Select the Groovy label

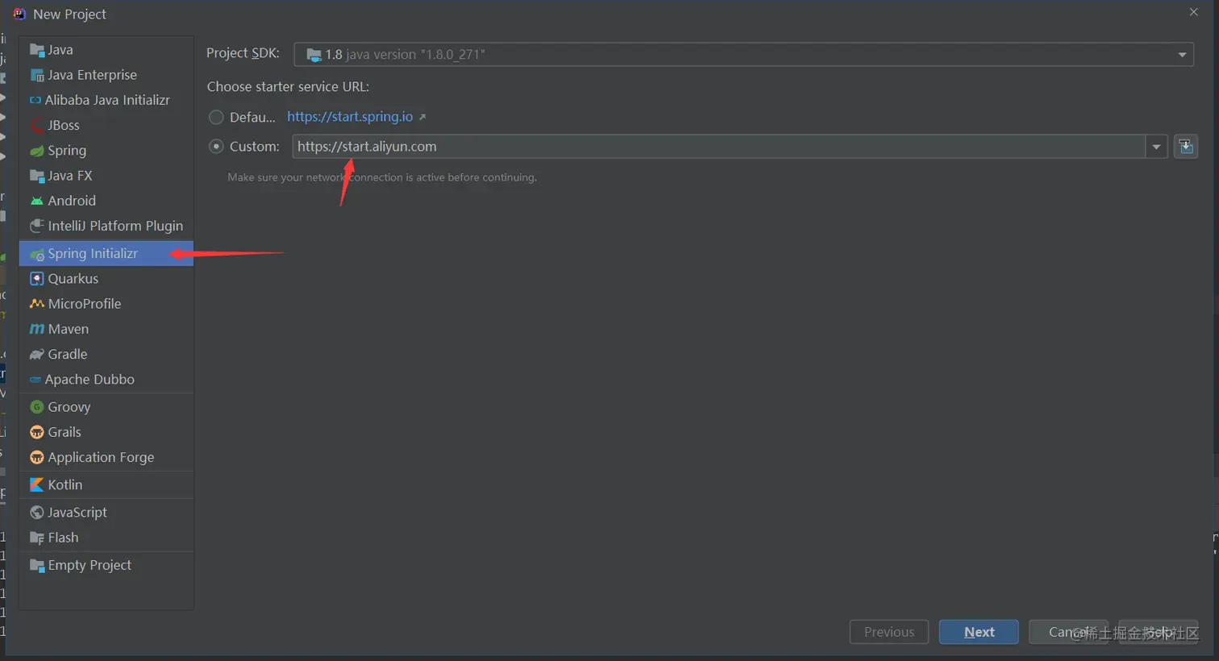[x=69, y=407]
